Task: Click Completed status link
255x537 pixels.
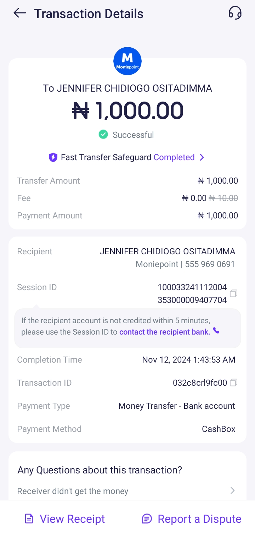Action: [x=174, y=157]
